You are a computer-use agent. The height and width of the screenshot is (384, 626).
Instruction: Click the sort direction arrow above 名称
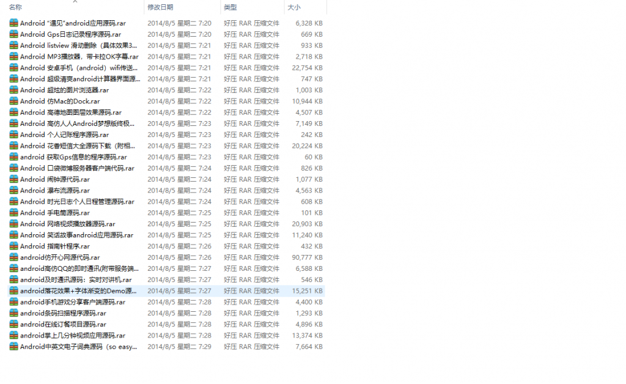(75, 2)
